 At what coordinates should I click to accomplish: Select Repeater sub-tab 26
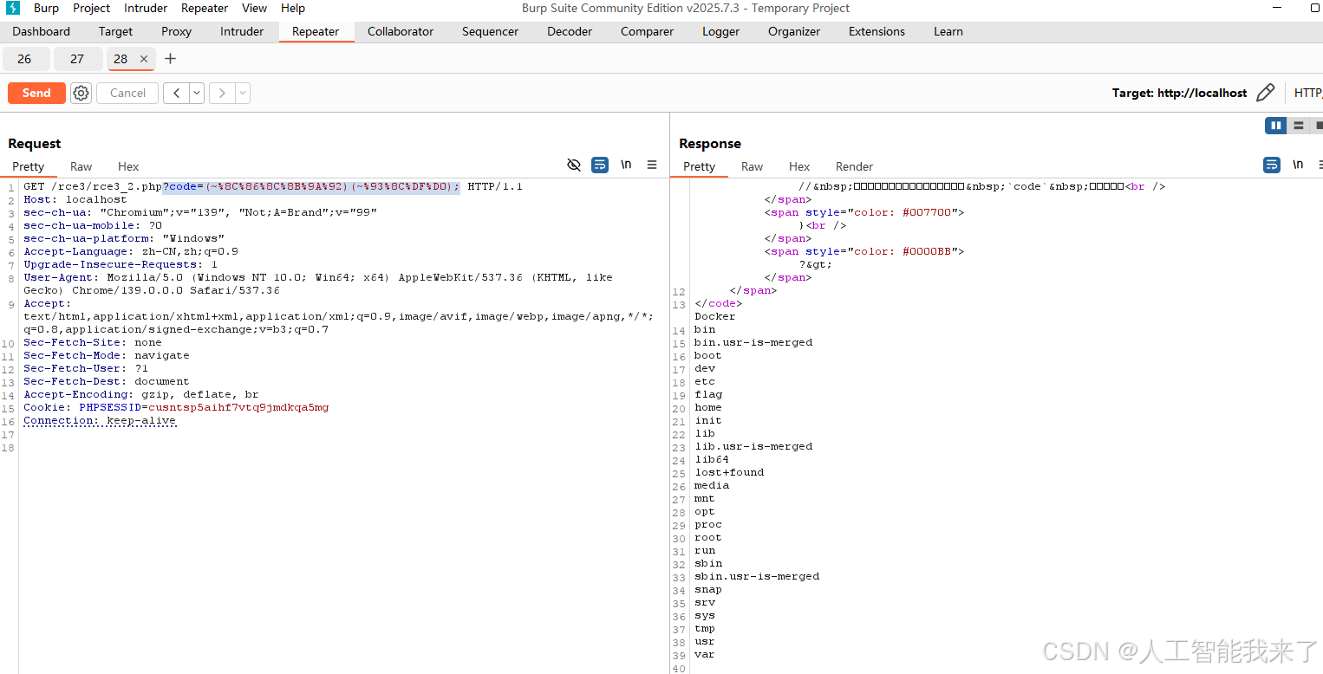coord(24,59)
